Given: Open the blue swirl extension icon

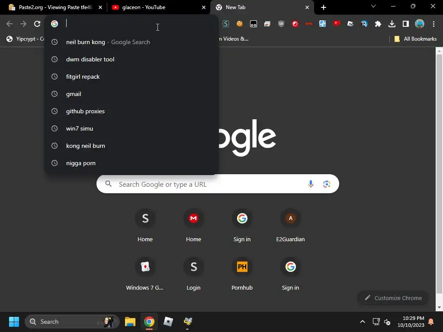Looking at the screenshot, I should tap(323, 24).
